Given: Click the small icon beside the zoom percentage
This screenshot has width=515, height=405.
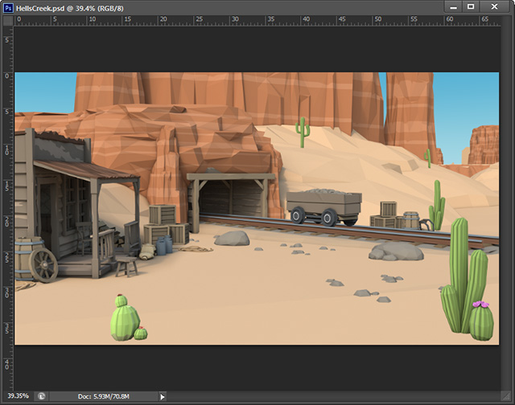Looking at the screenshot, I should [42, 396].
